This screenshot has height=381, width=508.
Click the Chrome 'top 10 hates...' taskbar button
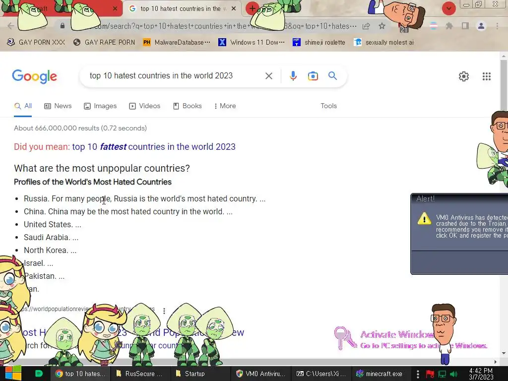click(x=80, y=374)
